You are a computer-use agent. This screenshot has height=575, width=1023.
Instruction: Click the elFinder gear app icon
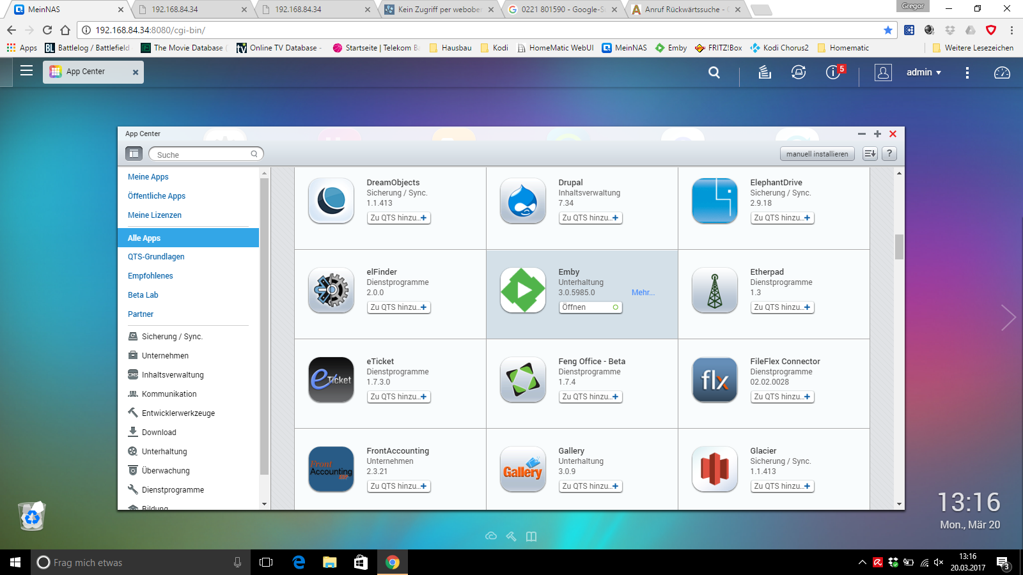[331, 290]
